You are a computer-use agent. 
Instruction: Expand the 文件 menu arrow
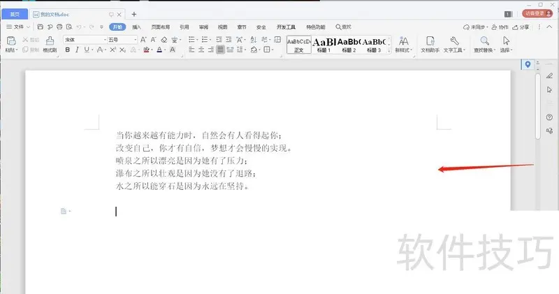tap(28, 27)
